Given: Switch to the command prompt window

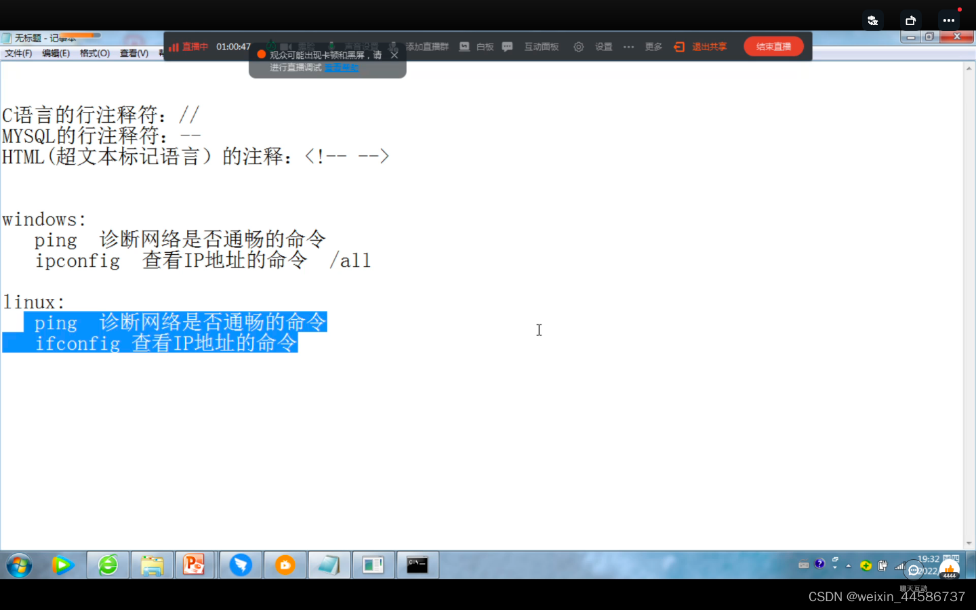Looking at the screenshot, I should coord(417,565).
